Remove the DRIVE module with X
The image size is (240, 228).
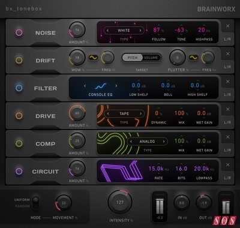click(227, 109)
